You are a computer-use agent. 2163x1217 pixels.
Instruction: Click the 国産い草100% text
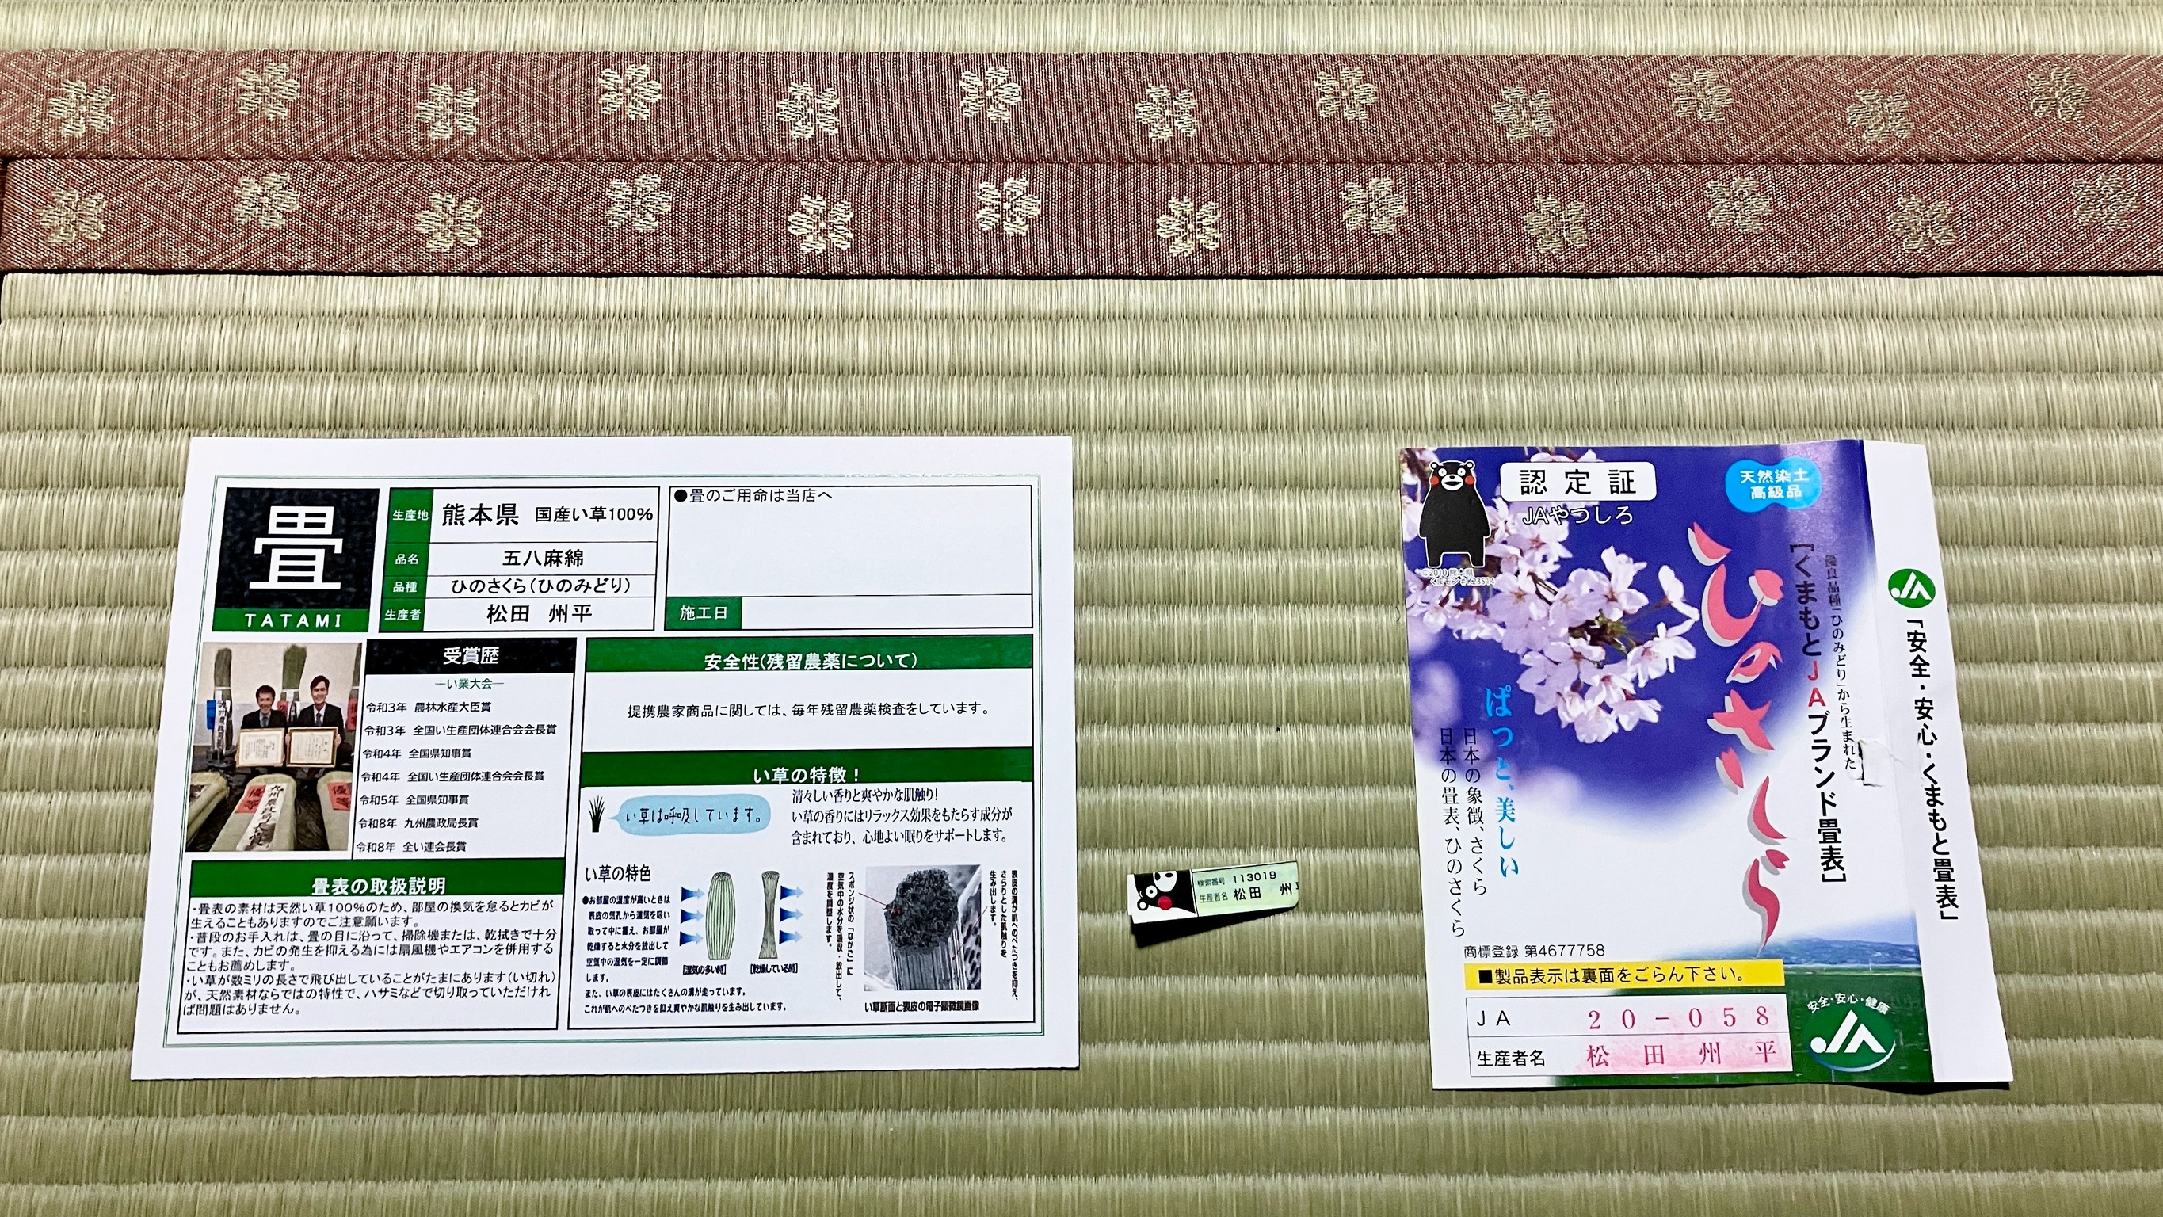pyautogui.click(x=594, y=514)
